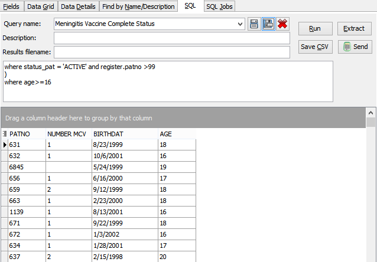This screenshot has height=262, width=377.
Task: Open the SQL Jobs tab
Action: [x=219, y=6]
